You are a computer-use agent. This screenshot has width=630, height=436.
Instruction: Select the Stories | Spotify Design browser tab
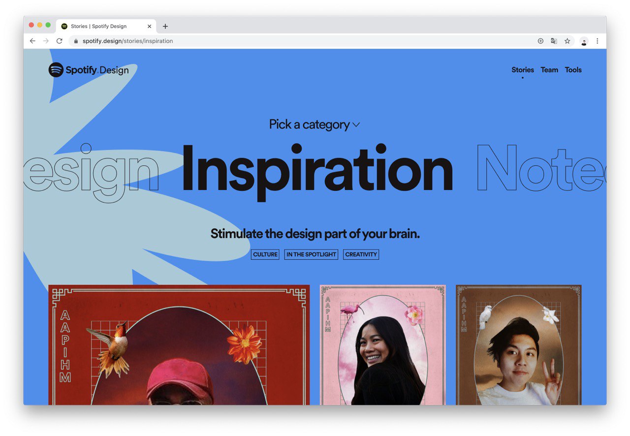(x=106, y=27)
